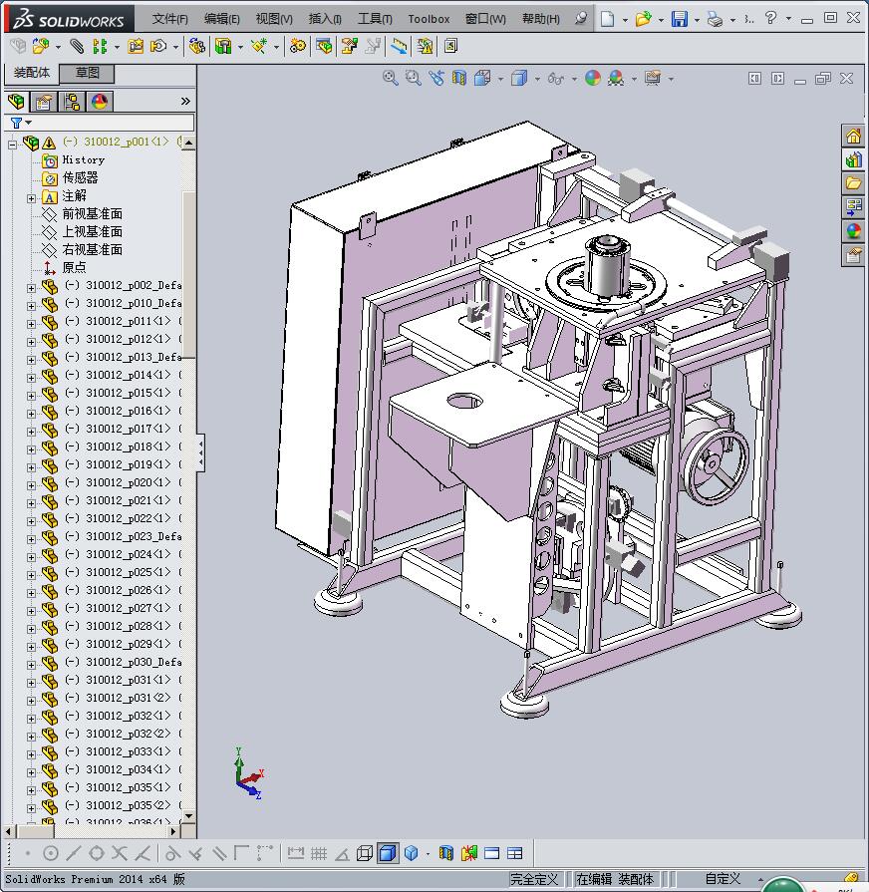Click the Print icon in top toolbar
This screenshot has width=869, height=892.
715,19
